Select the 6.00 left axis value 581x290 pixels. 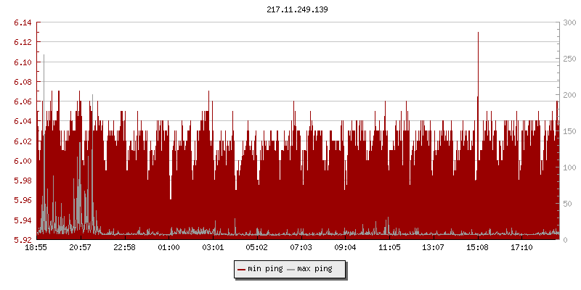tap(23, 161)
